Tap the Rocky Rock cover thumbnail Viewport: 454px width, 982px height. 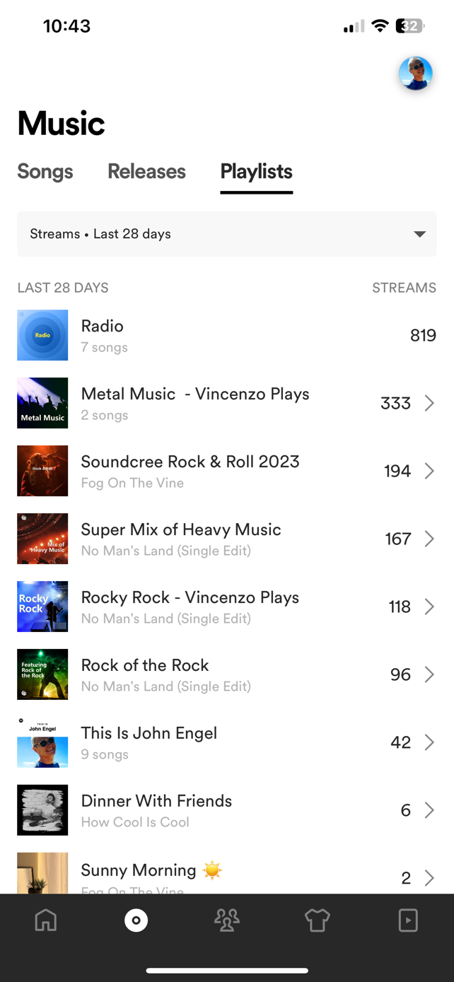tap(42, 607)
